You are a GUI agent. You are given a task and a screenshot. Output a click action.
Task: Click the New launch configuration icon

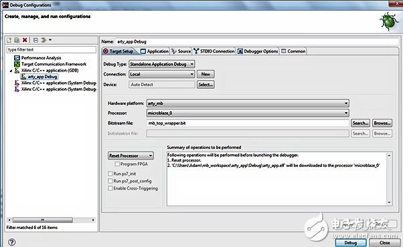tap(9, 40)
